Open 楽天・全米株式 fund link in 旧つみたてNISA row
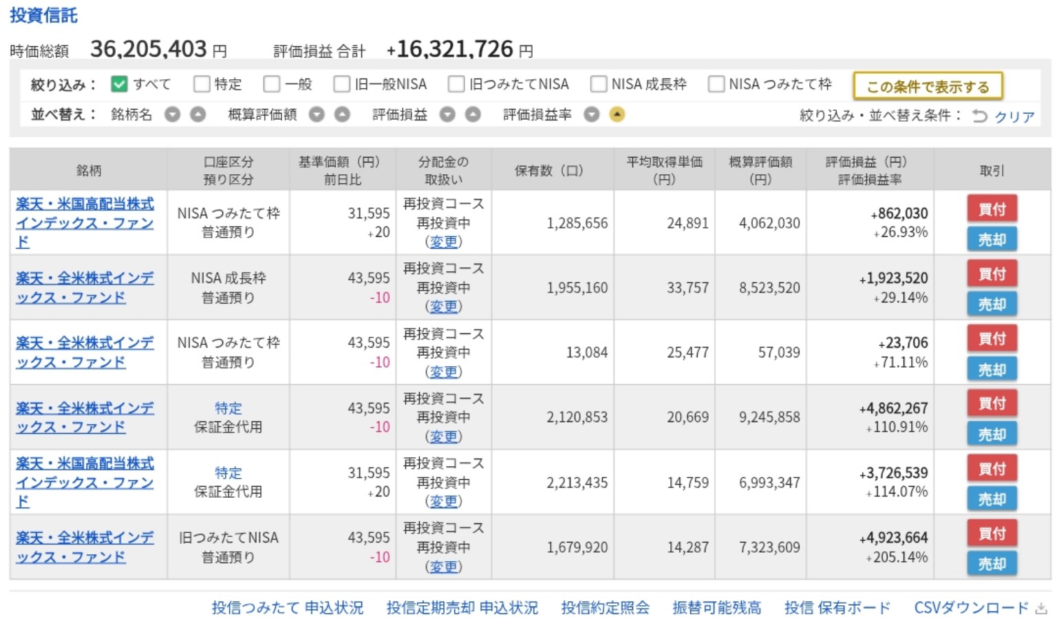 (85, 547)
